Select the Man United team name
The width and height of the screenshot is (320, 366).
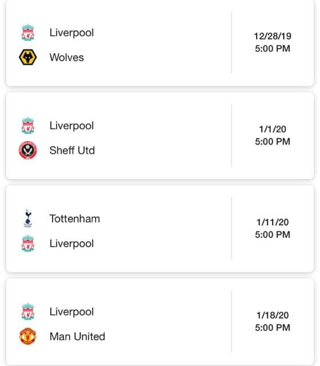tap(78, 336)
